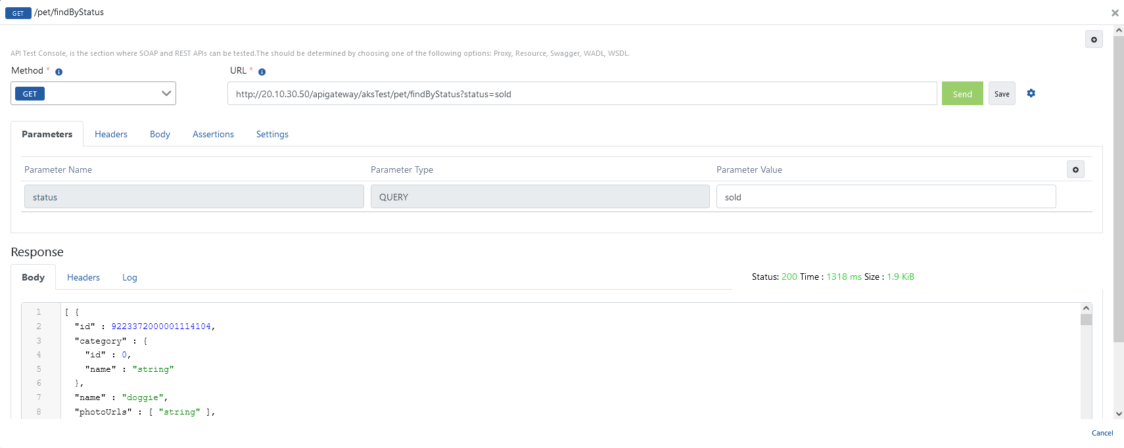
Task: Go to the Assertions tab
Action: point(213,134)
